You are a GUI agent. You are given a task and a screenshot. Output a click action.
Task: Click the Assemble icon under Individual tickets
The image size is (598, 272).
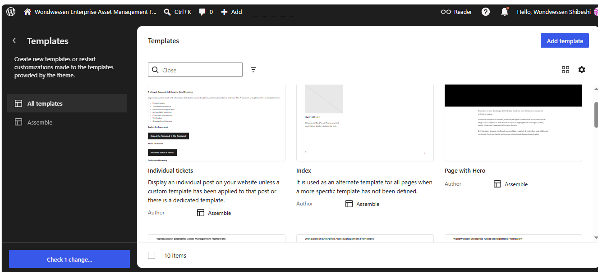tap(201, 213)
